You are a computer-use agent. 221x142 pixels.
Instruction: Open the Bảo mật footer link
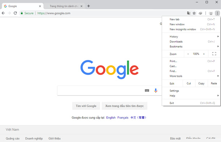(175, 138)
